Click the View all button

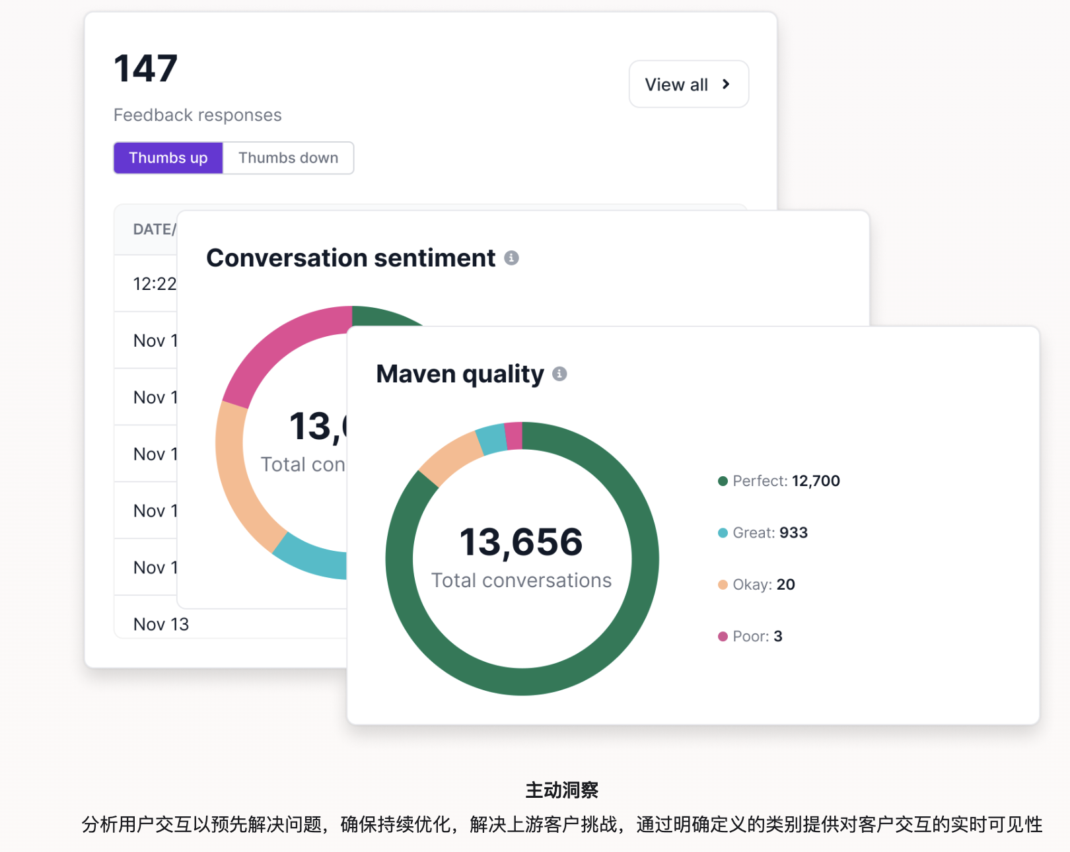[x=688, y=84]
